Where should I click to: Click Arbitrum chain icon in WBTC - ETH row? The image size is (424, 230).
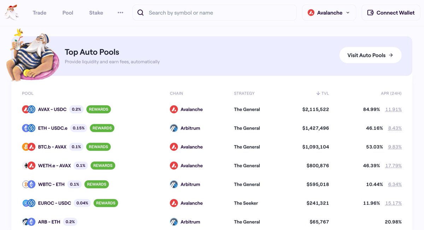pyautogui.click(x=174, y=184)
